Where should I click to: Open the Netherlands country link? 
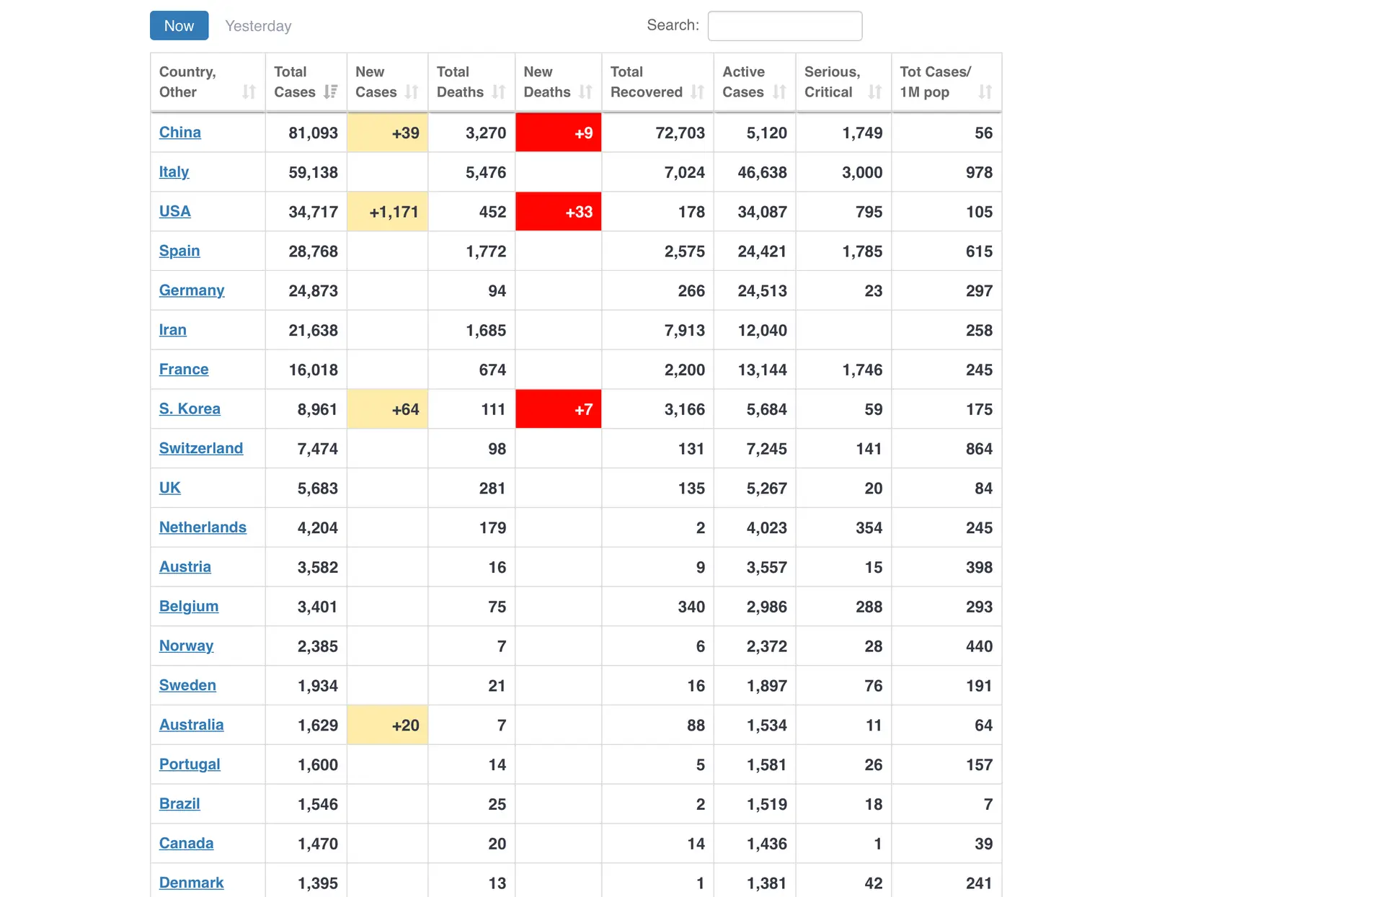point(203,527)
